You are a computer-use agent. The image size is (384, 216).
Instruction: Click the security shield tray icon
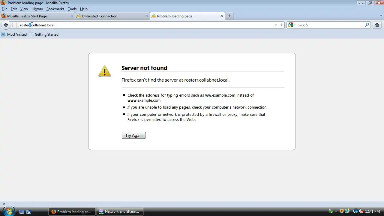(x=341, y=211)
